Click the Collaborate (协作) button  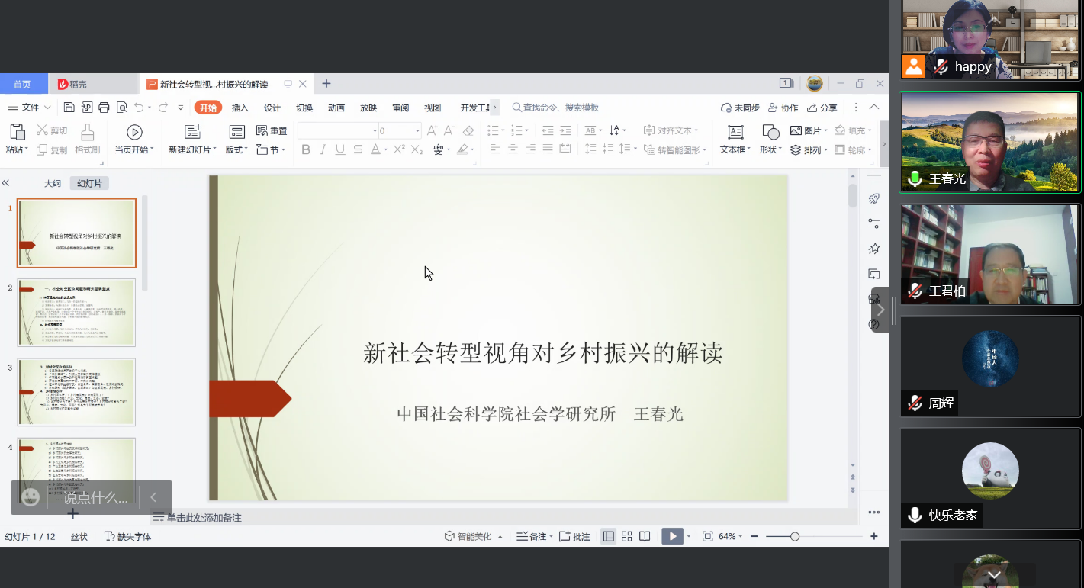[783, 108]
